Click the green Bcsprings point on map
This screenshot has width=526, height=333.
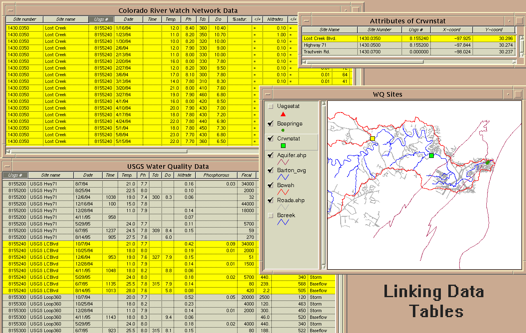[x=487, y=163]
